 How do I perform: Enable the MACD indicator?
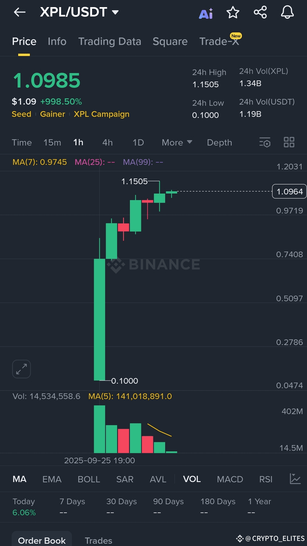click(230, 479)
